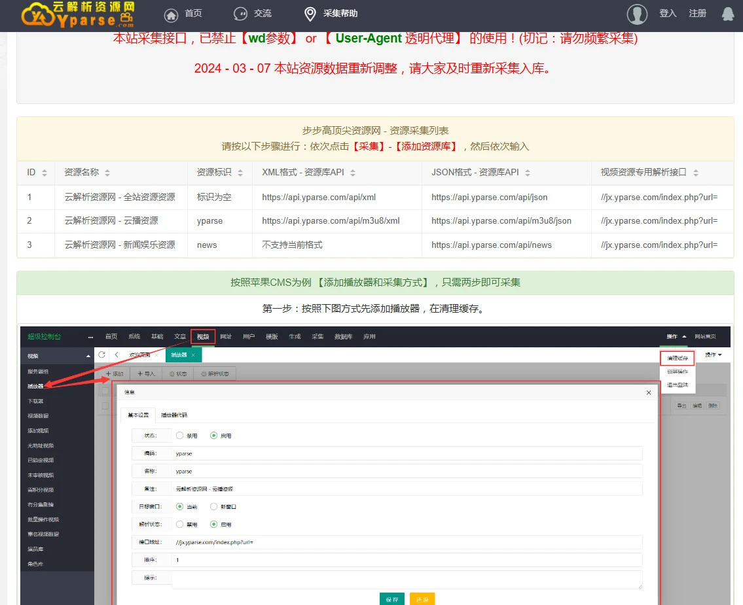Click the user avatar icon in the header

[x=637, y=14]
